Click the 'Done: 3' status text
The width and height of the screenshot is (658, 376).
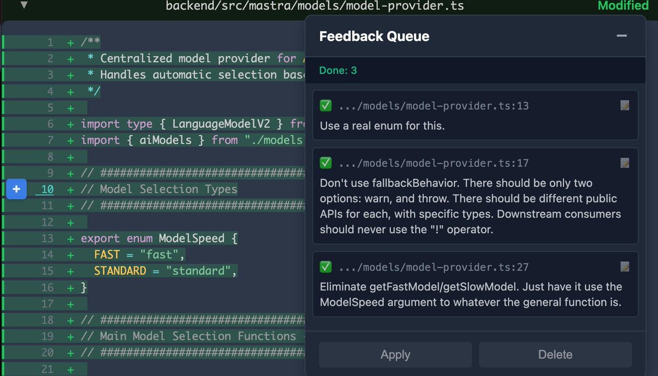point(338,71)
